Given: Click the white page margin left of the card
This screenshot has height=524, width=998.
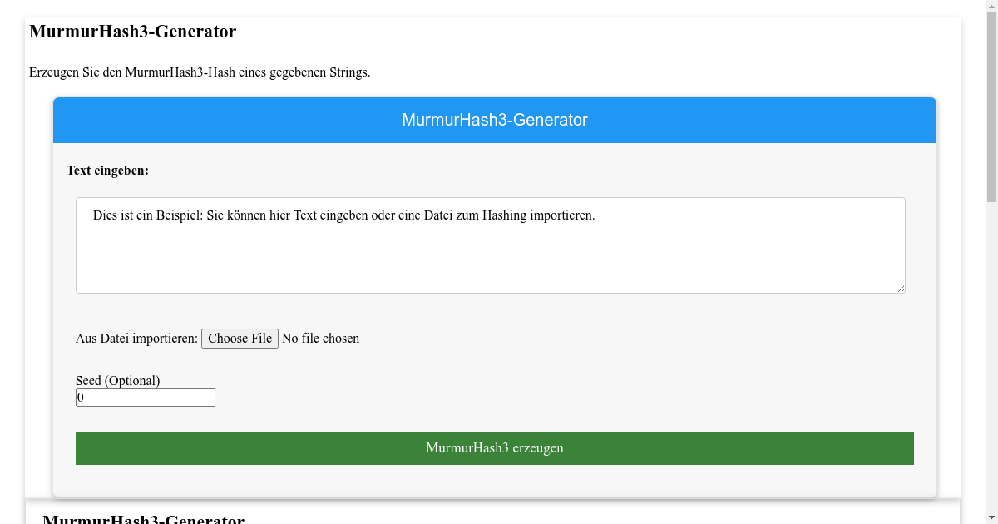Looking at the screenshot, I should tap(37, 291).
